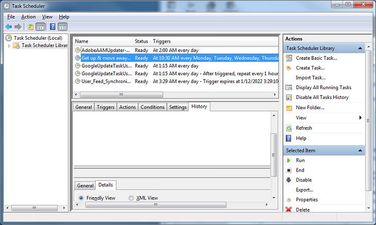Click the Task Scheduler Library folder icon
The width and height of the screenshot is (376, 225).
click(16, 45)
